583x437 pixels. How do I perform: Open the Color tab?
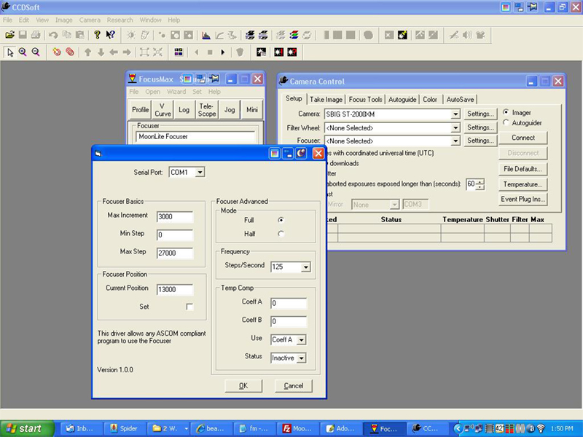(430, 100)
